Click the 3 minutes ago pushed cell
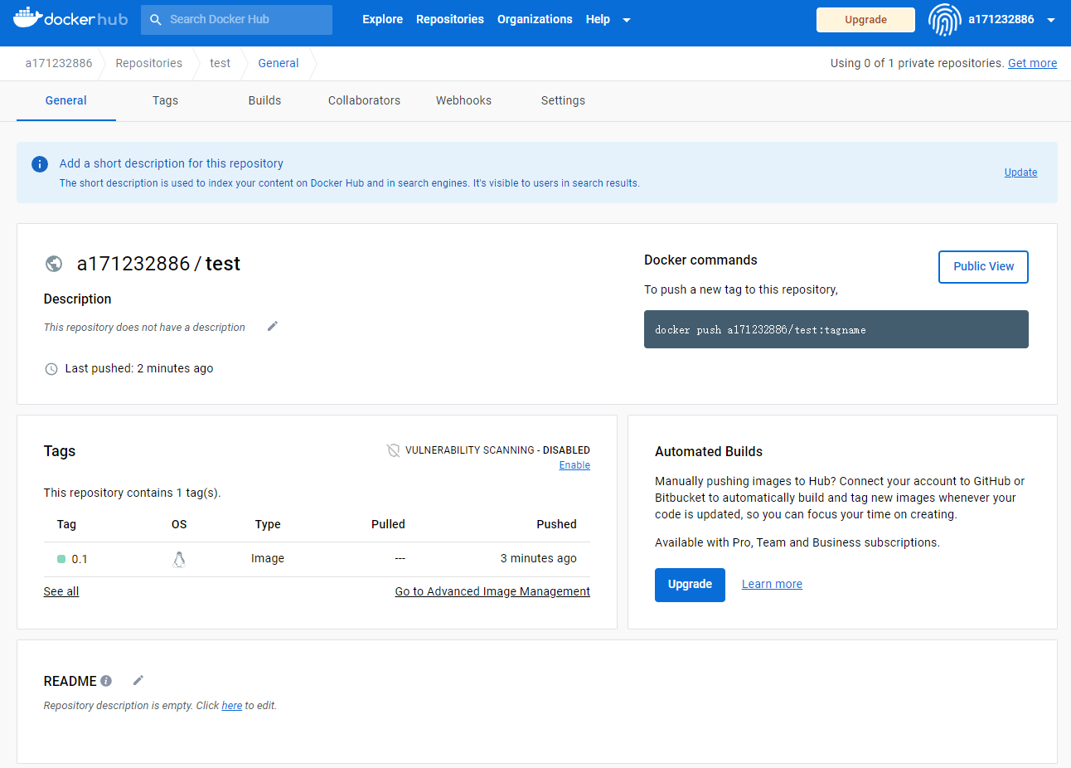 (538, 558)
